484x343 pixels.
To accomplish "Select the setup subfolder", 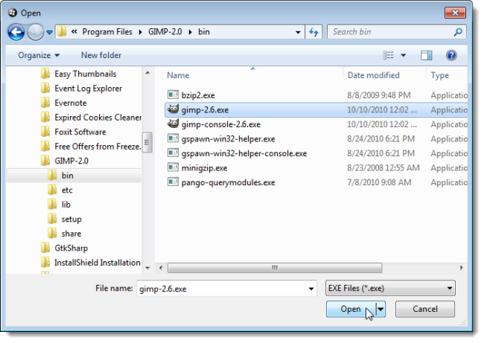I will (x=71, y=219).
